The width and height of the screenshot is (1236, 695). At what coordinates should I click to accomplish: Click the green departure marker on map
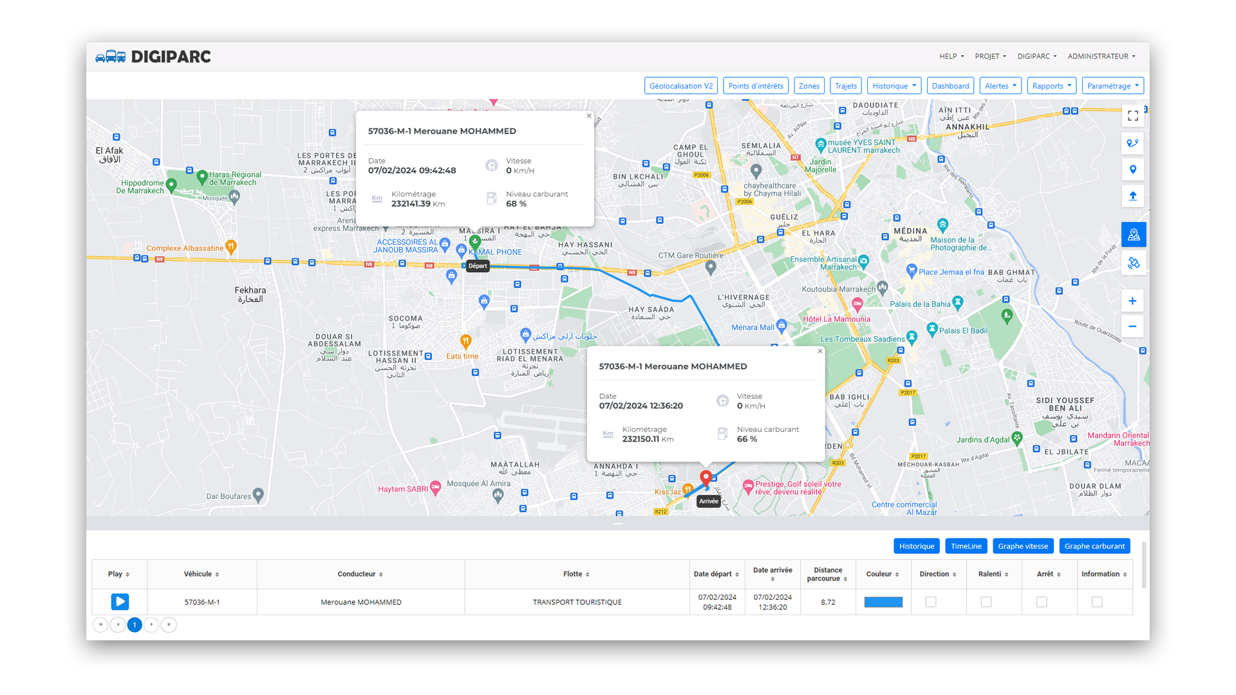pos(475,242)
